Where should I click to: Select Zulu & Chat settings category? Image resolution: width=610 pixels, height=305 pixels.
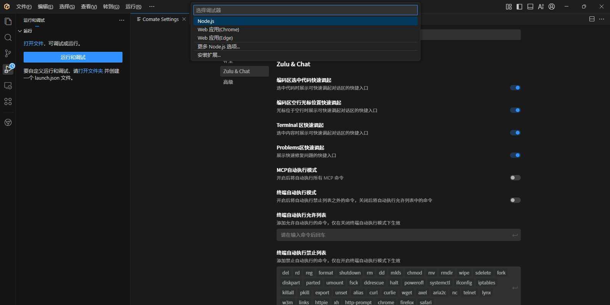pyautogui.click(x=237, y=71)
